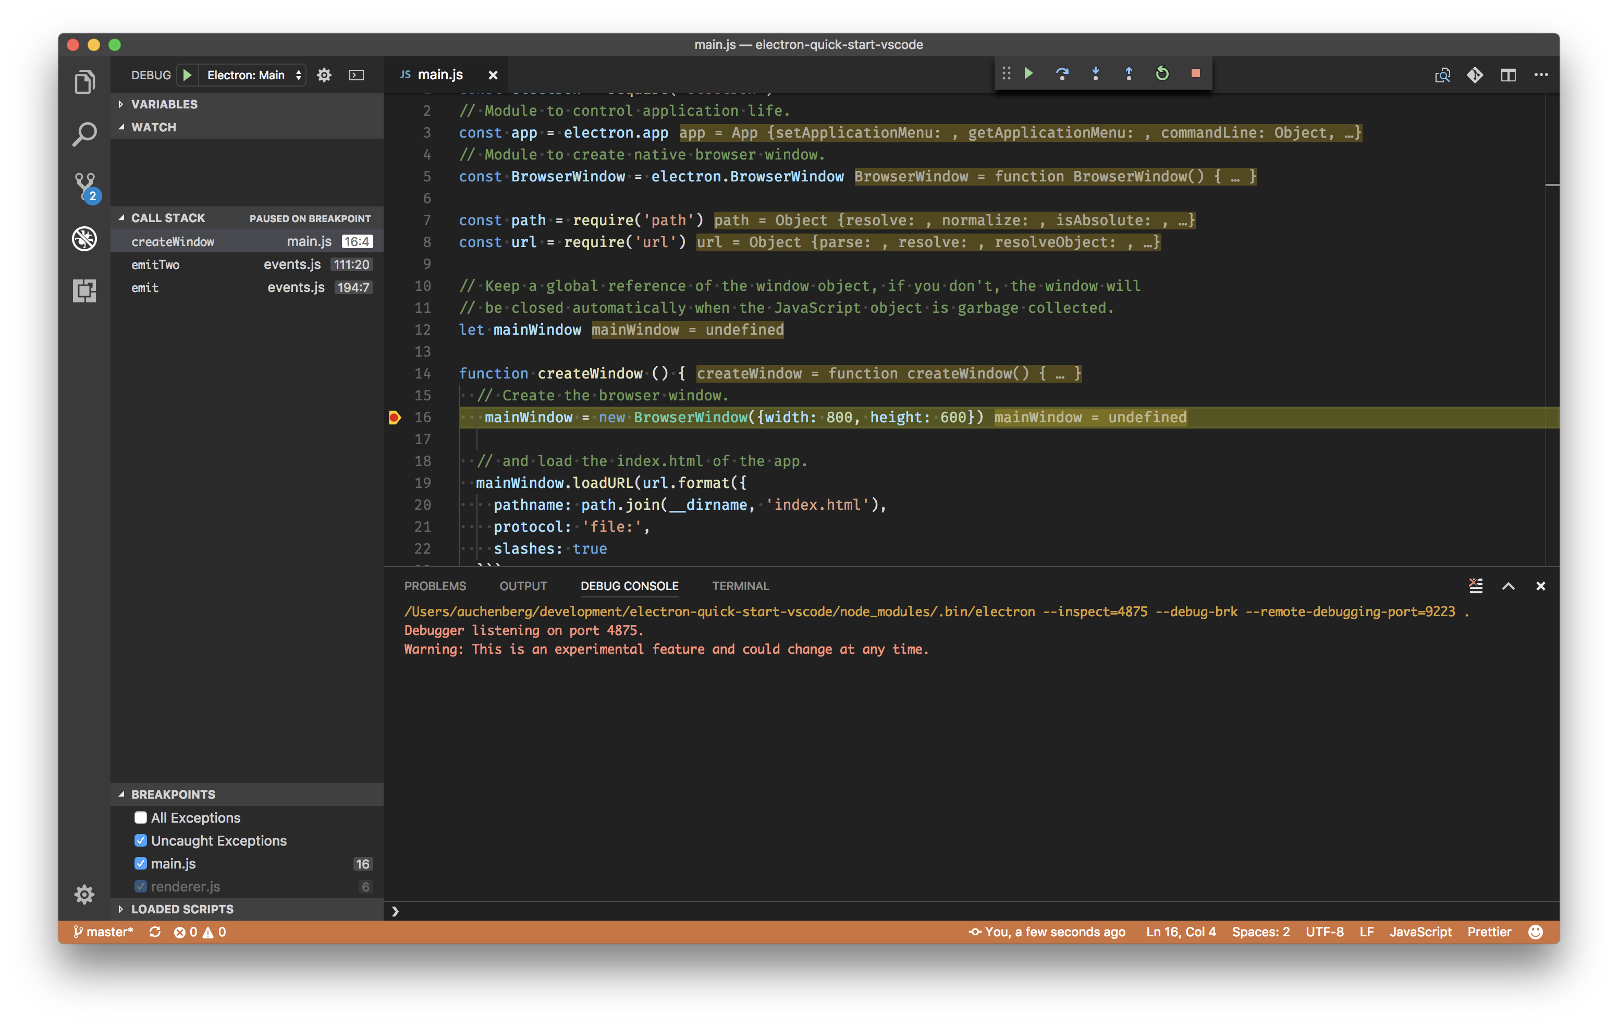The width and height of the screenshot is (1618, 1027).
Task: Focus the debug console input prompt
Action: (971, 911)
